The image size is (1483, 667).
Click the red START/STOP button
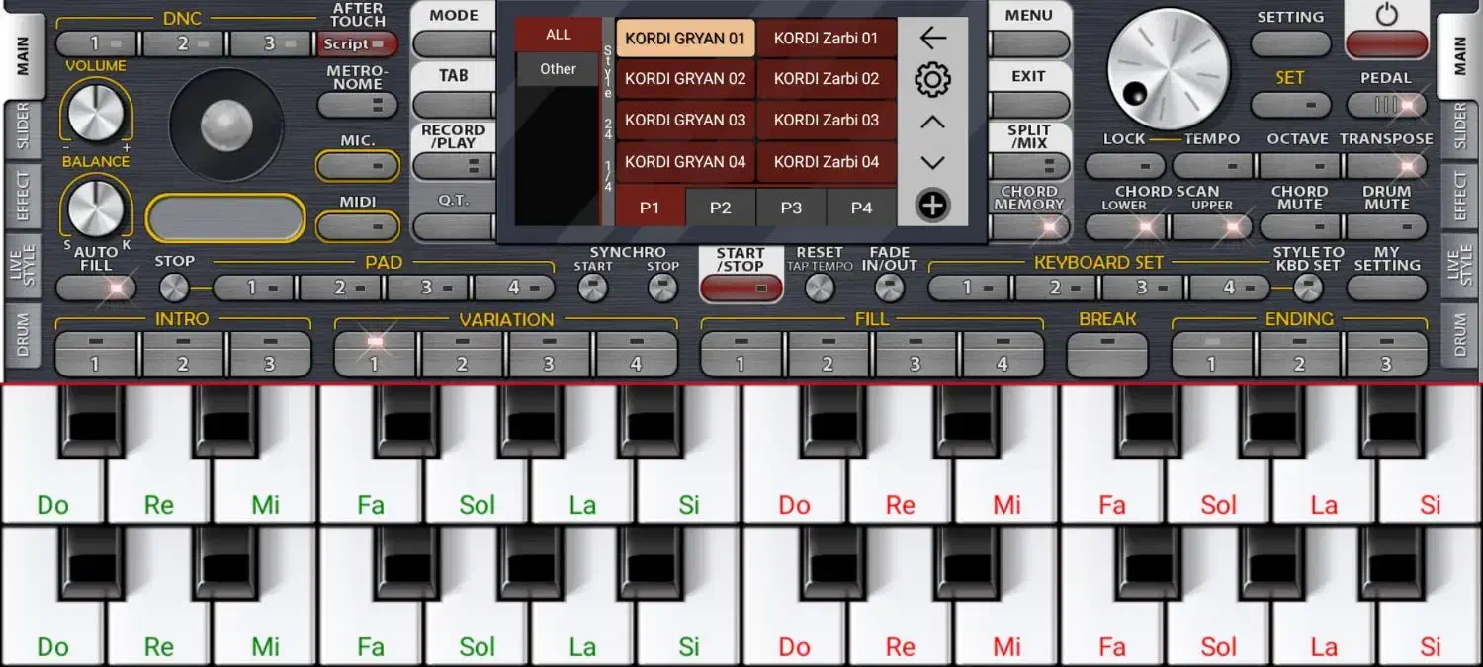(741, 289)
